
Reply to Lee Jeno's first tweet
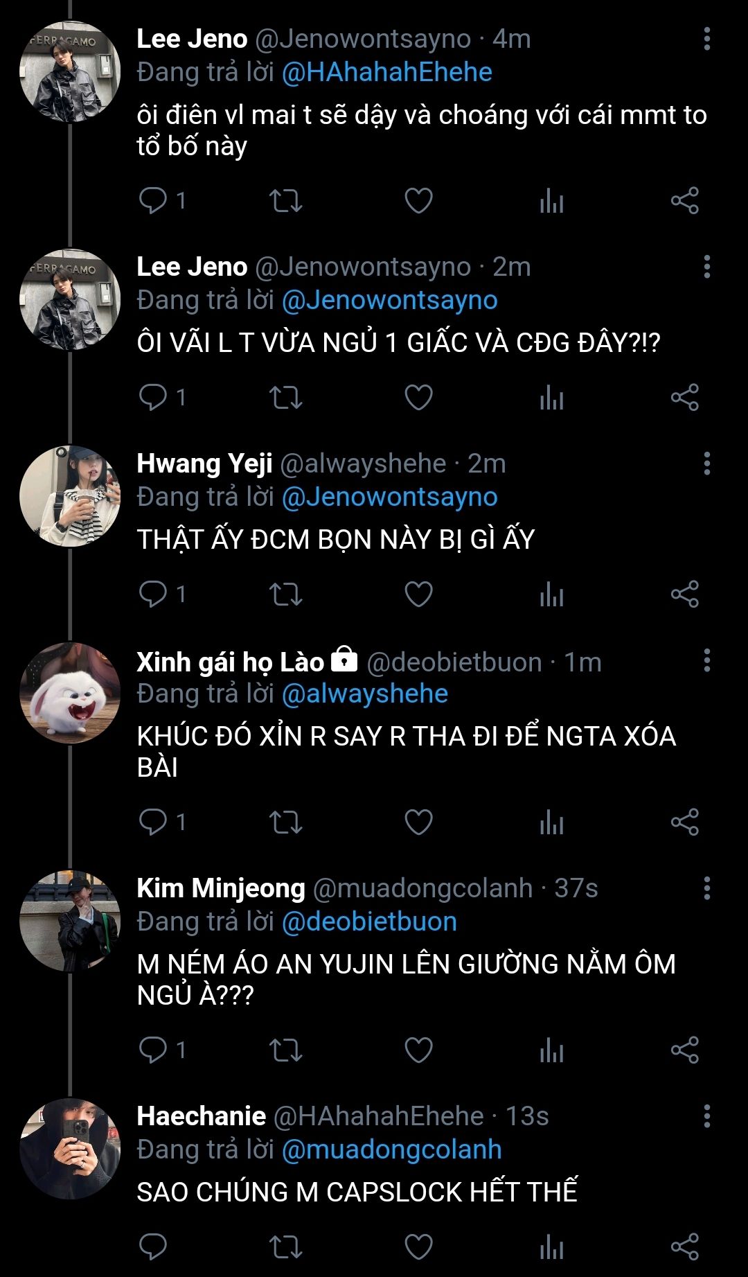[153, 201]
